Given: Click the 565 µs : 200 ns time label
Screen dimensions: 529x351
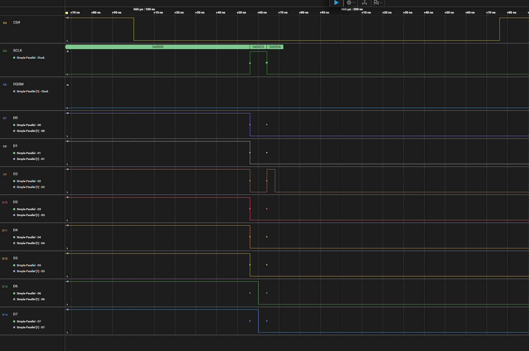Looking at the screenshot, I should (x=352, y=9).
